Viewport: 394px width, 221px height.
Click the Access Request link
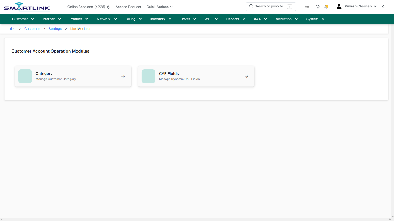128,7
